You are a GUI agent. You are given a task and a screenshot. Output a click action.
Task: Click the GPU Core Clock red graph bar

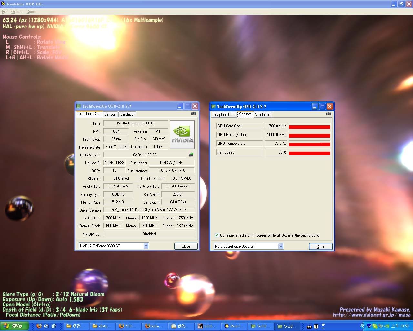click(x=309, y=126)
